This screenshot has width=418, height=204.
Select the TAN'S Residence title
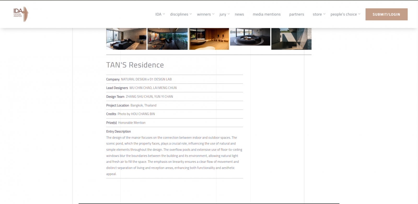pyautogui.click(x=135, y=65)
